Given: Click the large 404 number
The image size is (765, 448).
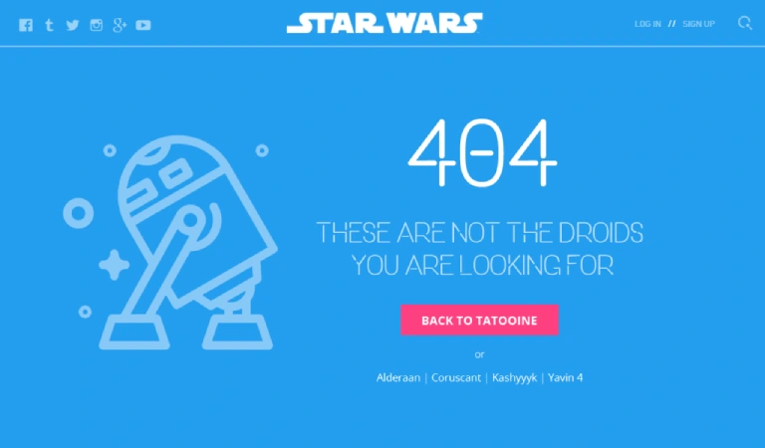Looking at the screenshot, I should click(x=482, y=153).
